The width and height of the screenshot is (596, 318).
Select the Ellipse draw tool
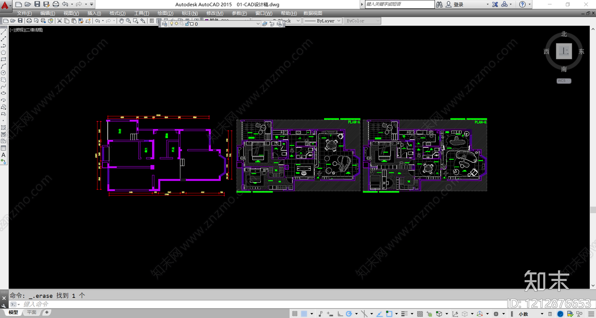[x=3, y=93]
